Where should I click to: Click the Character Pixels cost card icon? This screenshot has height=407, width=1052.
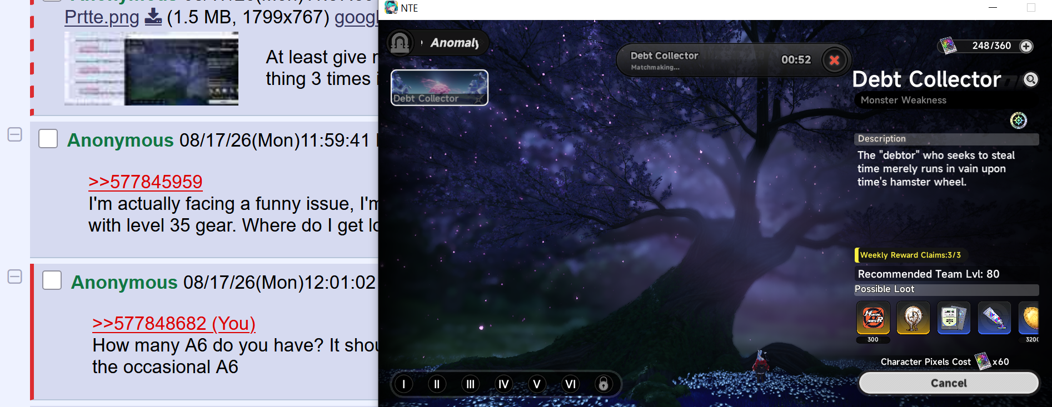click(983, 361)
